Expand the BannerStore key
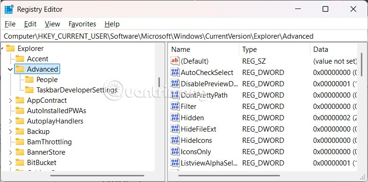Viewport: 368px width, 182px height. tap(10, 152)
